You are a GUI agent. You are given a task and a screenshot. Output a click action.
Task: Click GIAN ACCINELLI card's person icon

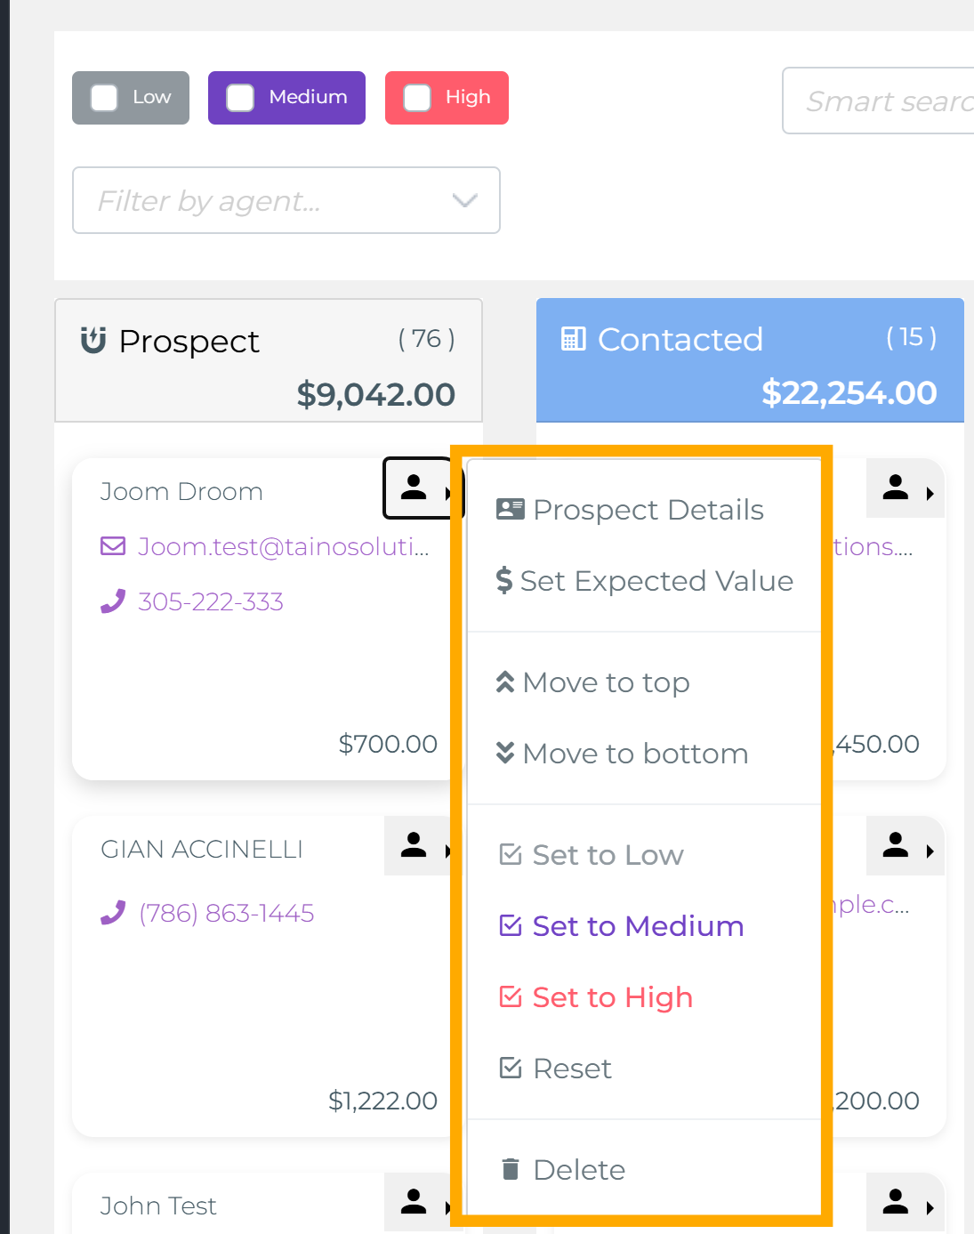(414, 845)
